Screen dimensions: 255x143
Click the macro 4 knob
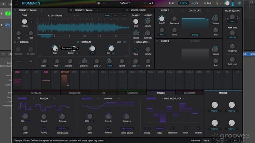[x=231, y=123]
